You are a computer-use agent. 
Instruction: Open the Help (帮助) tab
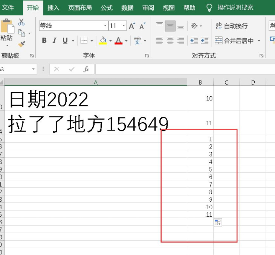[189, 8]
